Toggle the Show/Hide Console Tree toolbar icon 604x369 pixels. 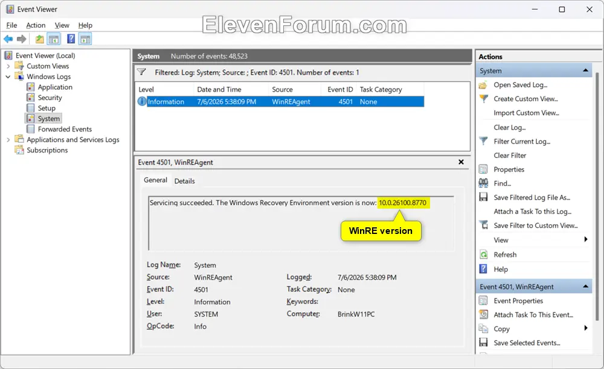(54, 39)
